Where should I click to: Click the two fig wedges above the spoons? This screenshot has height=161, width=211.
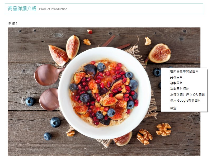(64, 50)
